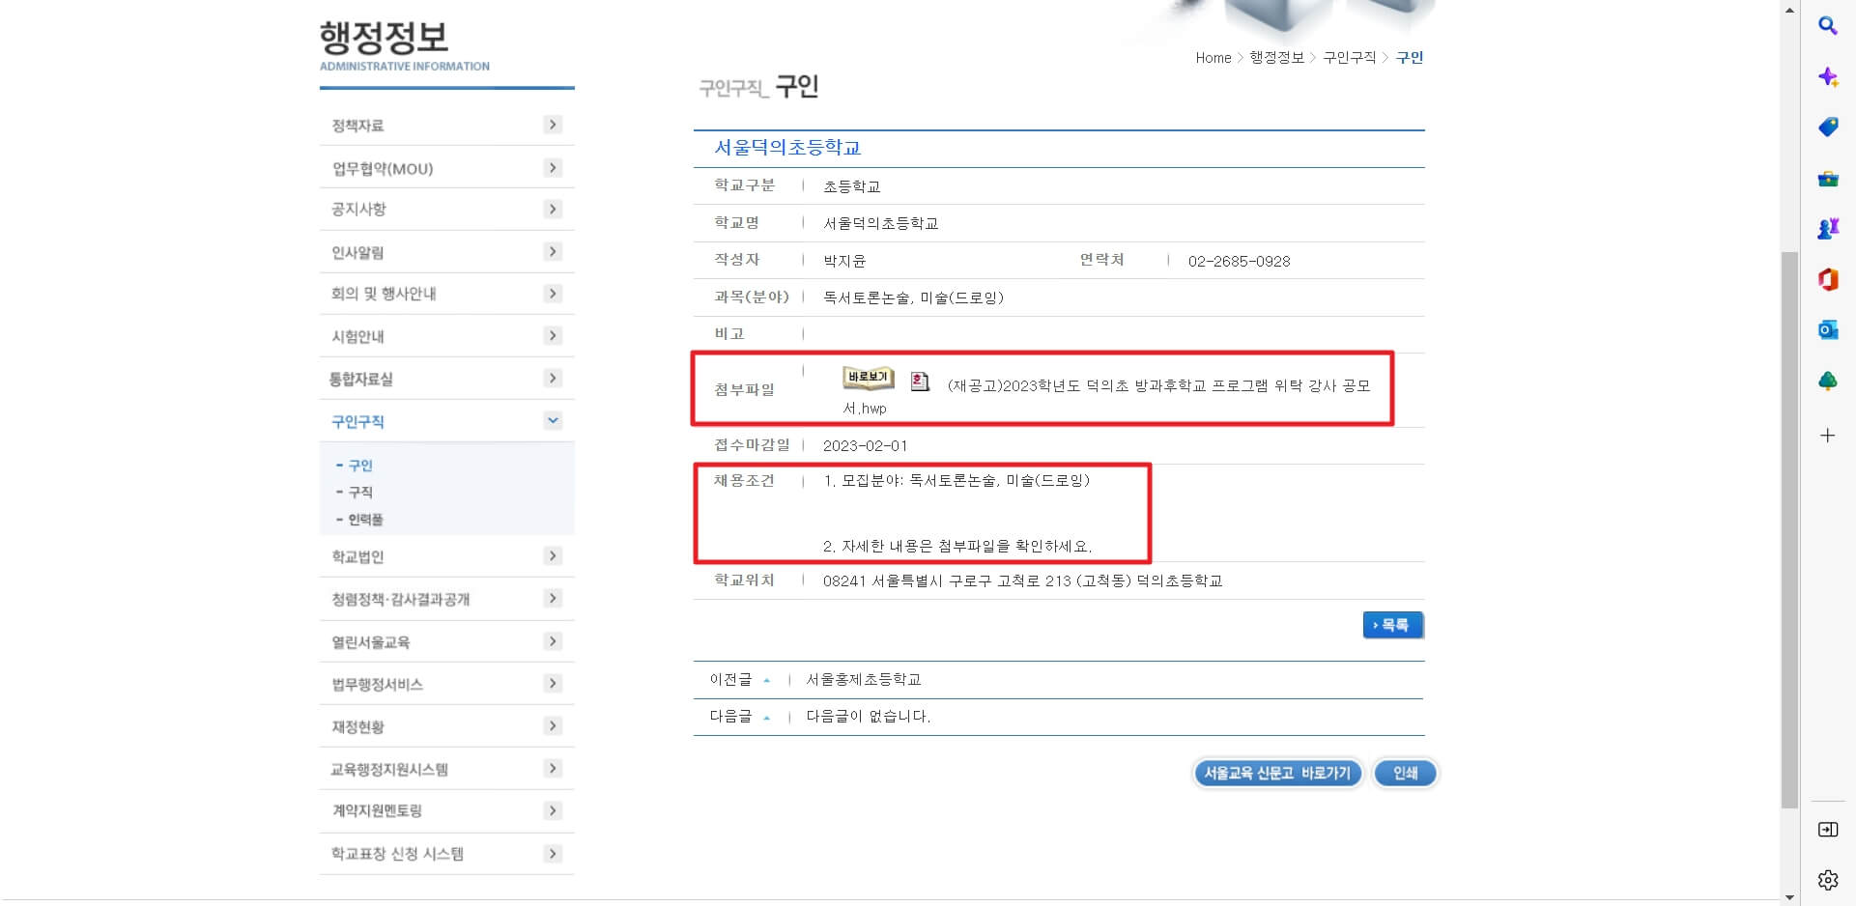Add a new sidebar app with the plus icon
This screenshot has height=906, width=1856.
point(1828,435)
